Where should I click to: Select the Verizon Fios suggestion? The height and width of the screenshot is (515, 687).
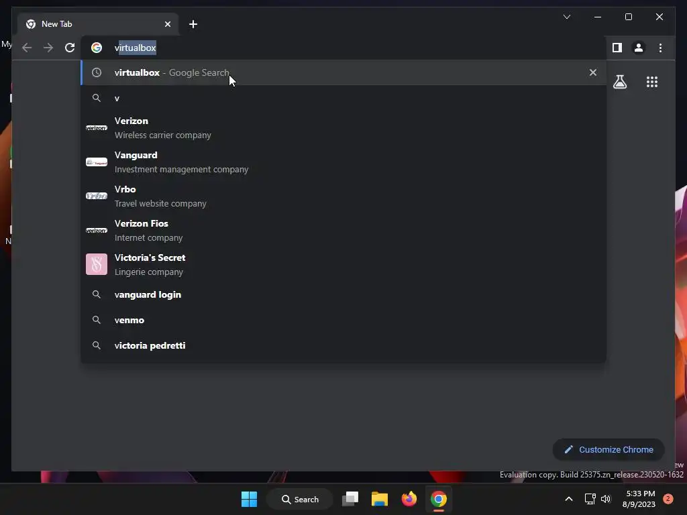click(343, 231)
